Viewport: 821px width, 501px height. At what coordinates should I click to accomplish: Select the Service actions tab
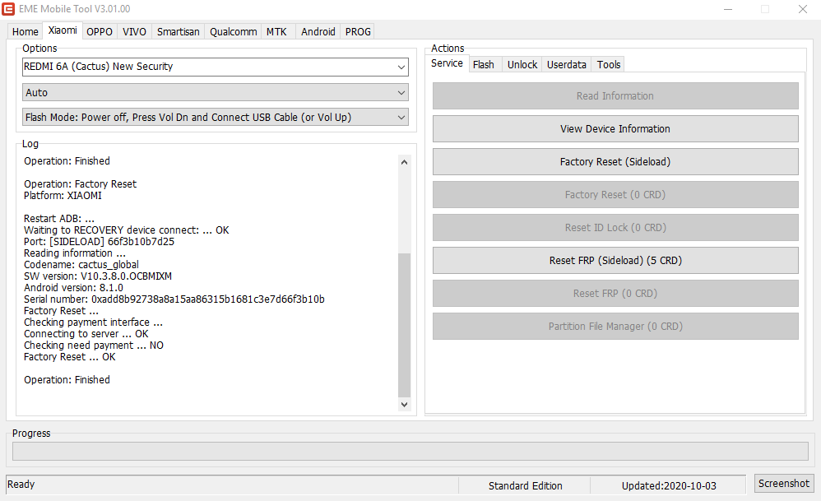pyautogui.click(x=447, y=63)
